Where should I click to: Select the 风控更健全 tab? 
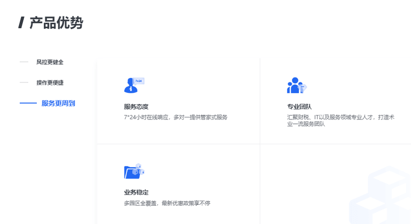click(x=50, y=62)
